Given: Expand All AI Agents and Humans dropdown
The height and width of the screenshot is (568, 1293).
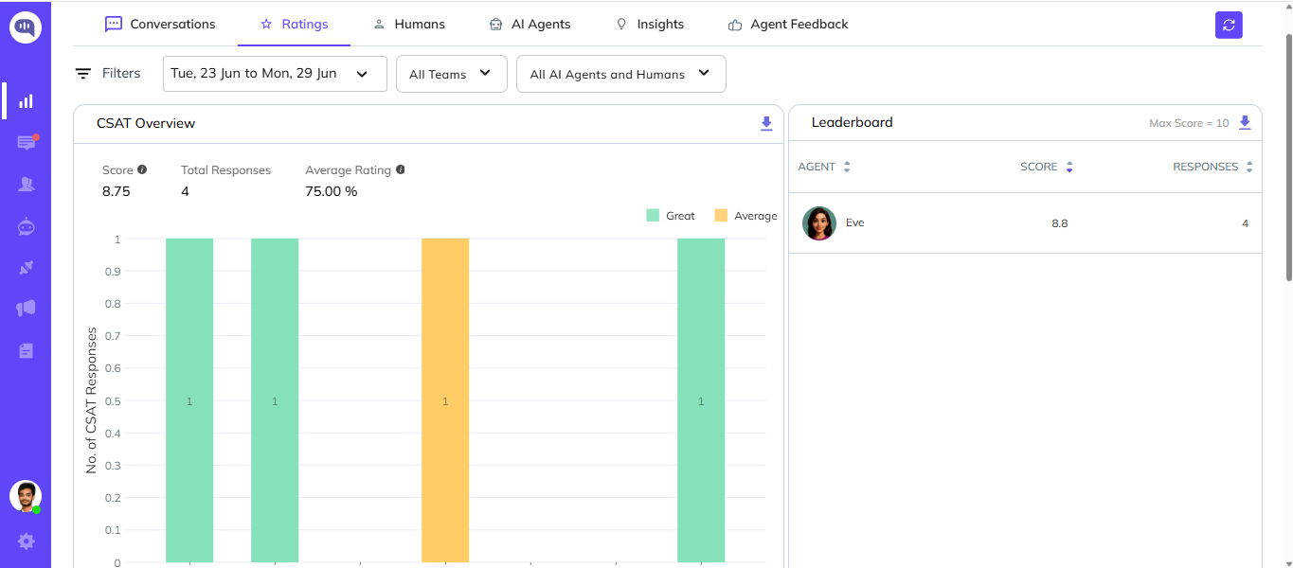Looking at the screenshot, I should (621, 74).
